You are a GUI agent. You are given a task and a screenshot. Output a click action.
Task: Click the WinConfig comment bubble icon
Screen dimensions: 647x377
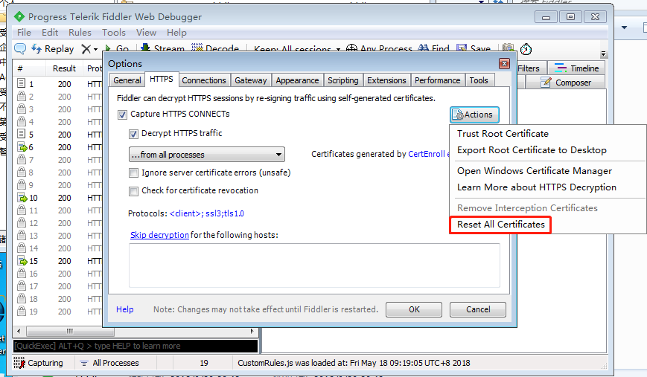coord(20,48)
